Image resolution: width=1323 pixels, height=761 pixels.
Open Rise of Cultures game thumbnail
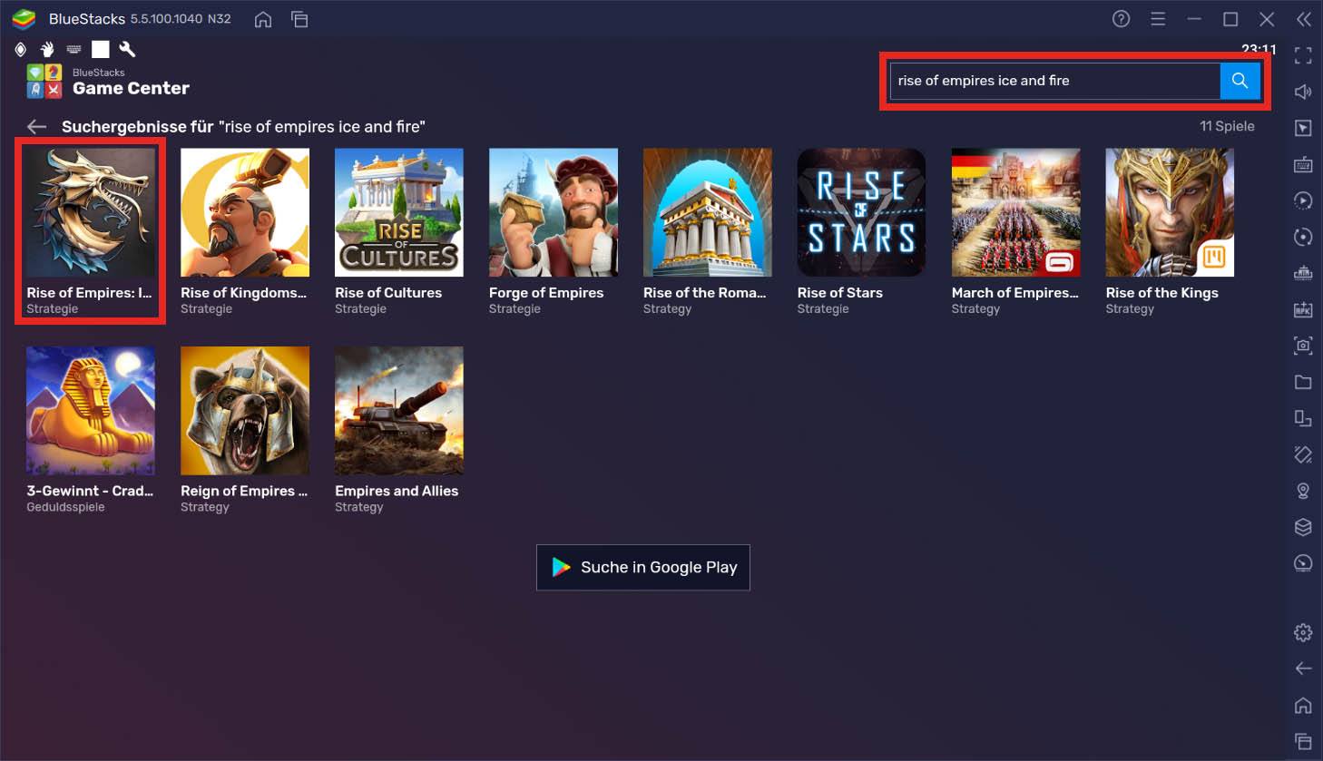point(399,212)
